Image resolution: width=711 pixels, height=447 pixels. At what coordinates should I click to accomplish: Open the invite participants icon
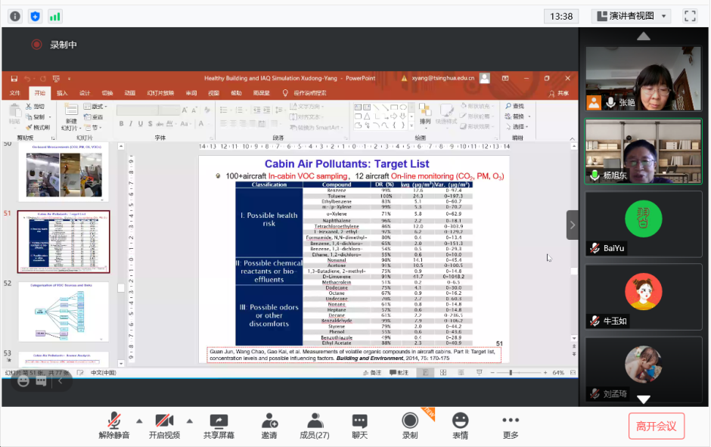[269, 422]
